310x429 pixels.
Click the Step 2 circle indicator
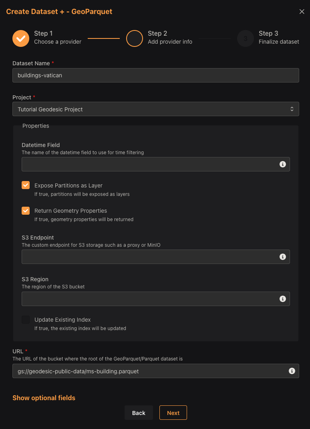(x=134, y=38)
